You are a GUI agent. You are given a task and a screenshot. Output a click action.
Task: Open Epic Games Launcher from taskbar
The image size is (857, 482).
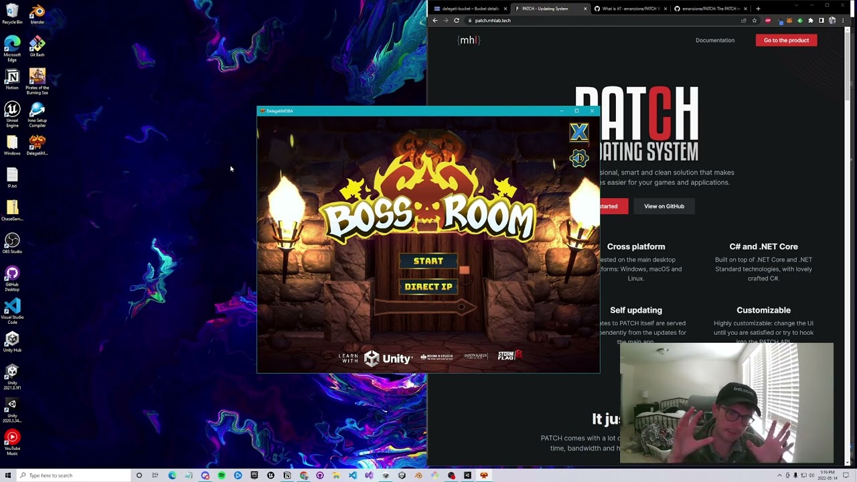pyautogui.click(x=254, y=475)
